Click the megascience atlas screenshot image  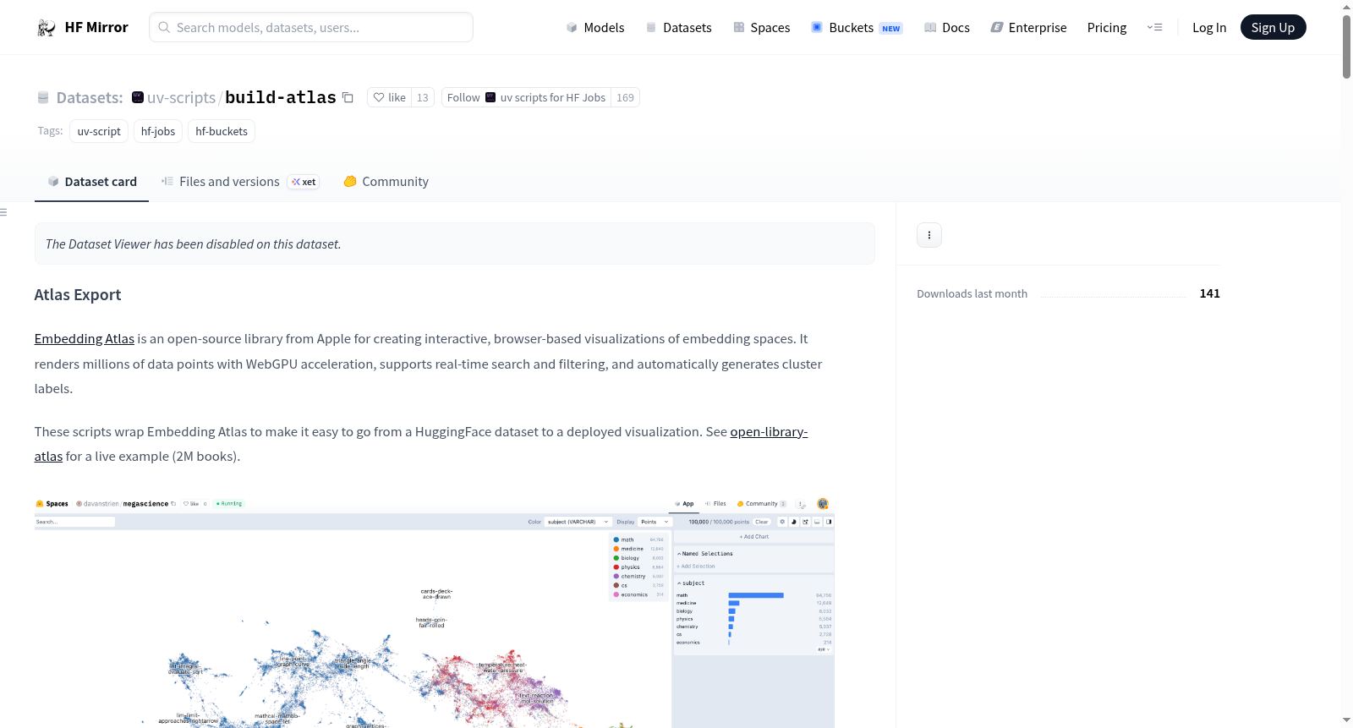(435, 612)
